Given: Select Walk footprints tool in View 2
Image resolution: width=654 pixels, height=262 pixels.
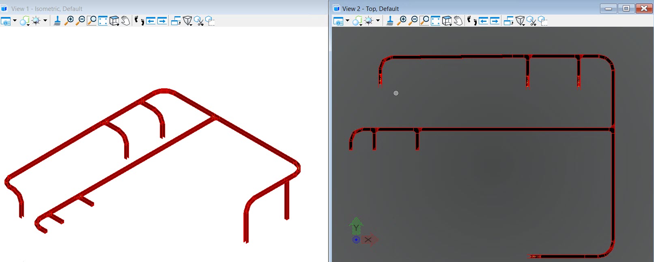Looking at the screenshot, I should click(x=472, y=21).
